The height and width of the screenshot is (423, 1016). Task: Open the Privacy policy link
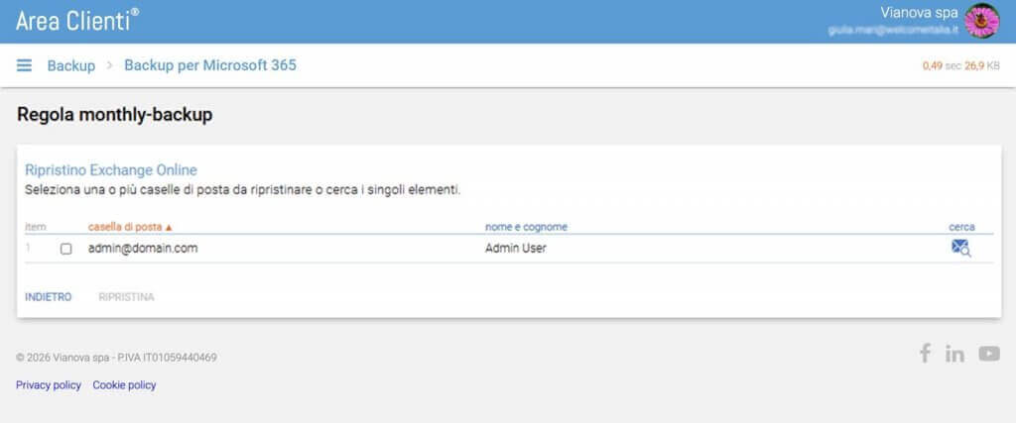click(49, 384)
